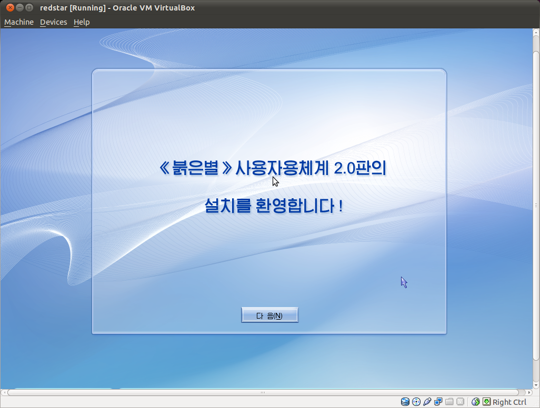Screen dimensions: 540x408
Task: Click the vertical scrollbar thumb
Action: 536,206
